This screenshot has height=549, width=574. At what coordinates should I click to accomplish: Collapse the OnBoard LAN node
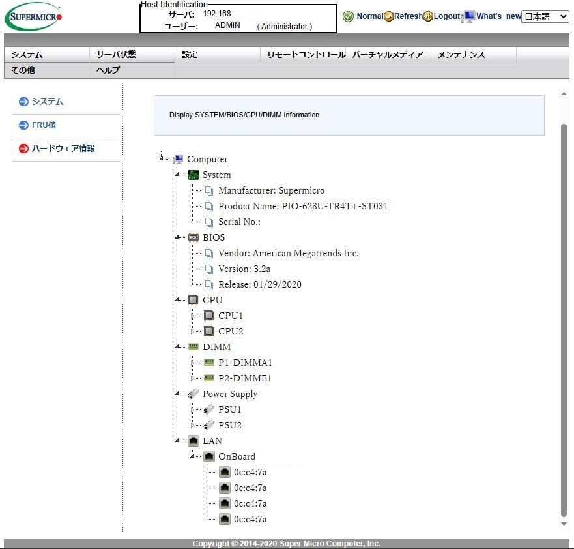[x=193, y=456]
